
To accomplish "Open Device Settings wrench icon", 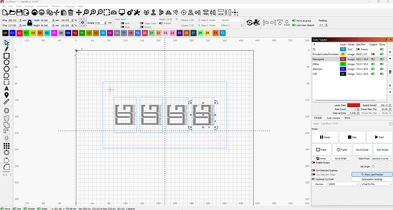I will 137,13.
